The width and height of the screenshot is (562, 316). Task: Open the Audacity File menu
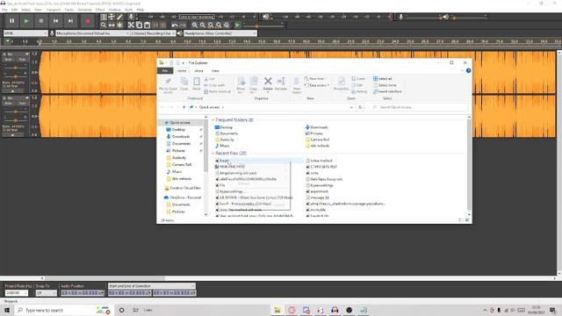point(4,10)
